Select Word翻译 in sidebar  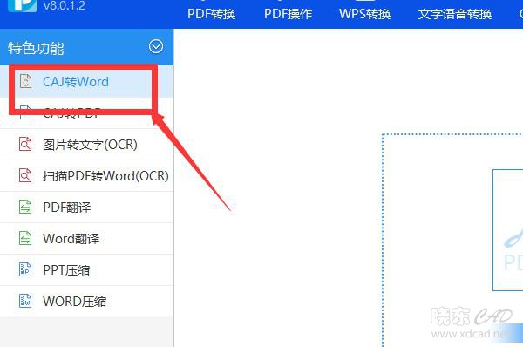(71, 239)
